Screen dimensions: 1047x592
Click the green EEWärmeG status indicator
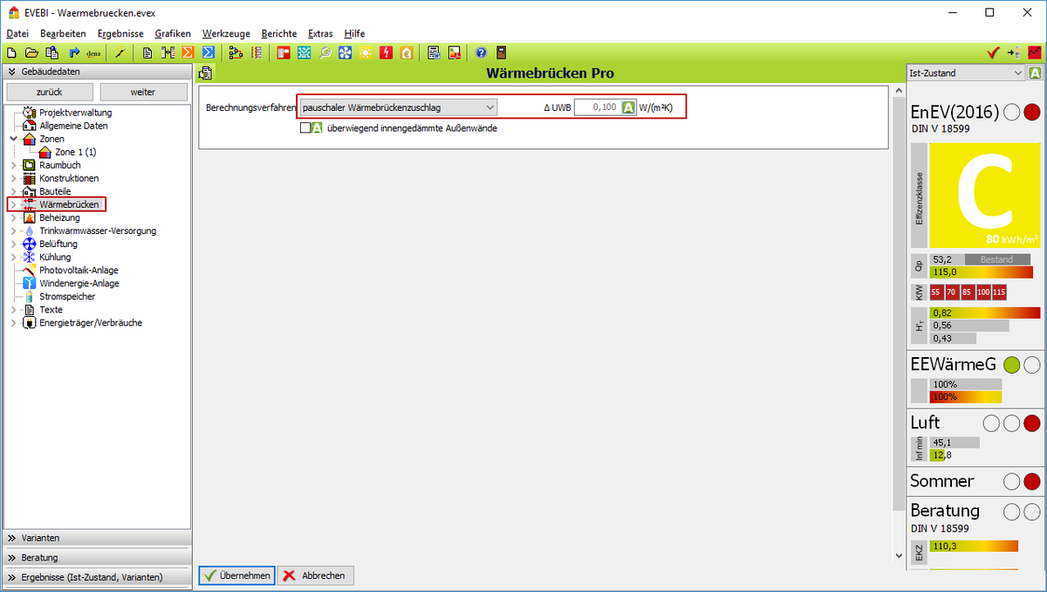[x=1011, y=365]
